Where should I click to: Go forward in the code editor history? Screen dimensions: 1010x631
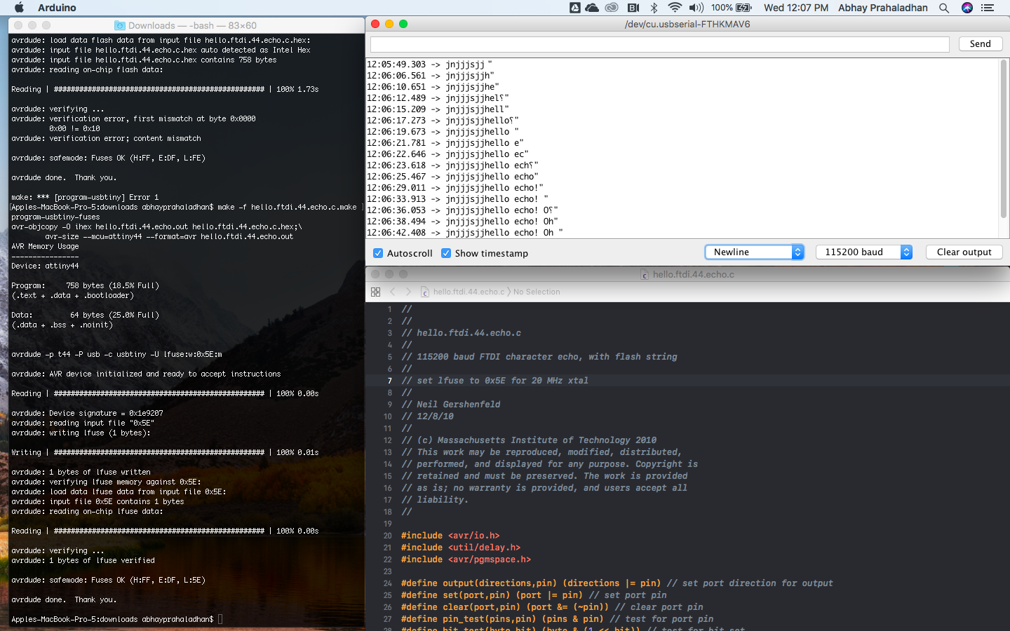408,292
